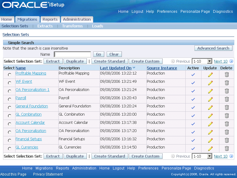Remove GL Combination via trash icon
Image resolution: width=237 pixels, height=178 pixels.
[227, 116]
